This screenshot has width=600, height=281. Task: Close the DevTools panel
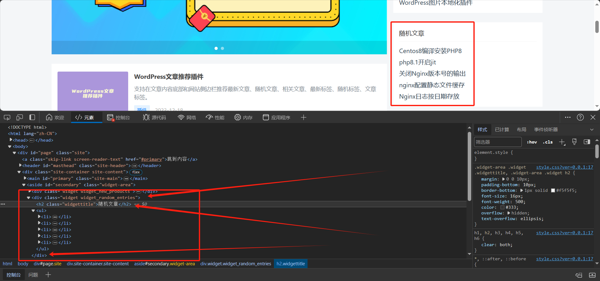pyautogui.click(x=593, y=117)
